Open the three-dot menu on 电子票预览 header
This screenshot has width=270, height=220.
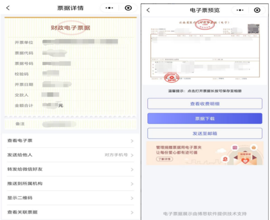(240, 10)
